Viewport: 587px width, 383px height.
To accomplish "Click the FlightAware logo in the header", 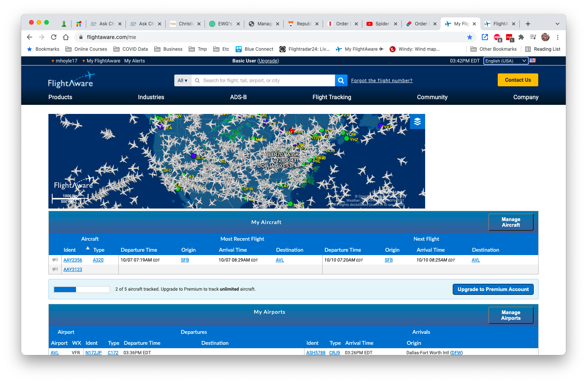I will 71,80.
